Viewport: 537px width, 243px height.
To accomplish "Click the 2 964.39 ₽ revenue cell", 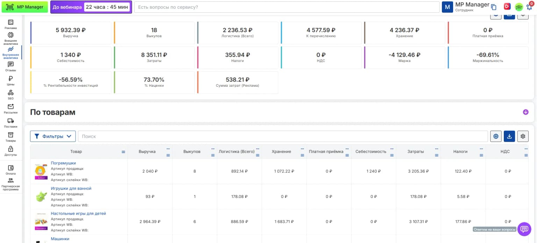I will click(x=150, y=222).
